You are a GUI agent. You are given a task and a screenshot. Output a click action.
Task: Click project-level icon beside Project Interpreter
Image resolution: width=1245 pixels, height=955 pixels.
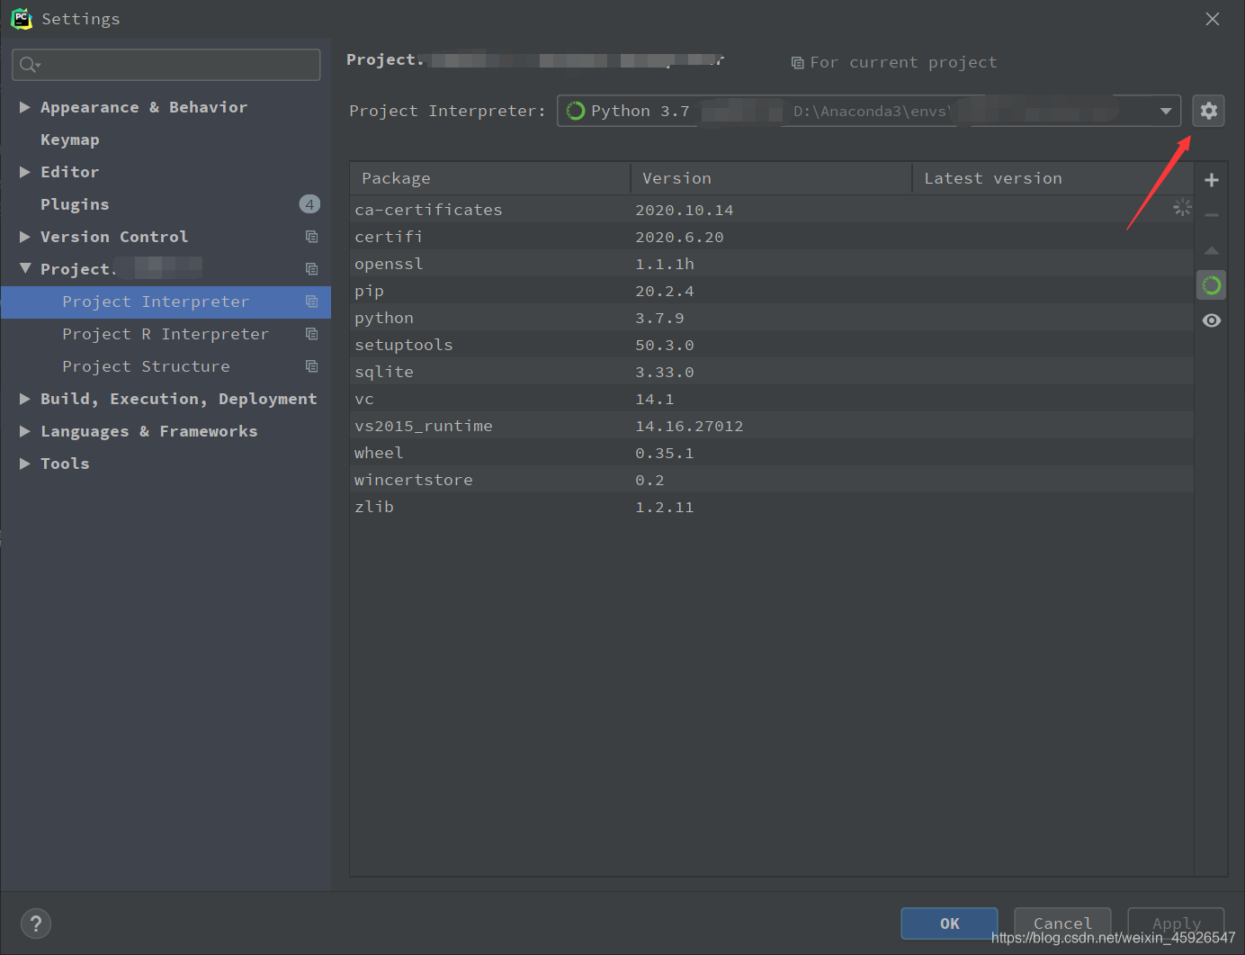[x=311, y=302]
